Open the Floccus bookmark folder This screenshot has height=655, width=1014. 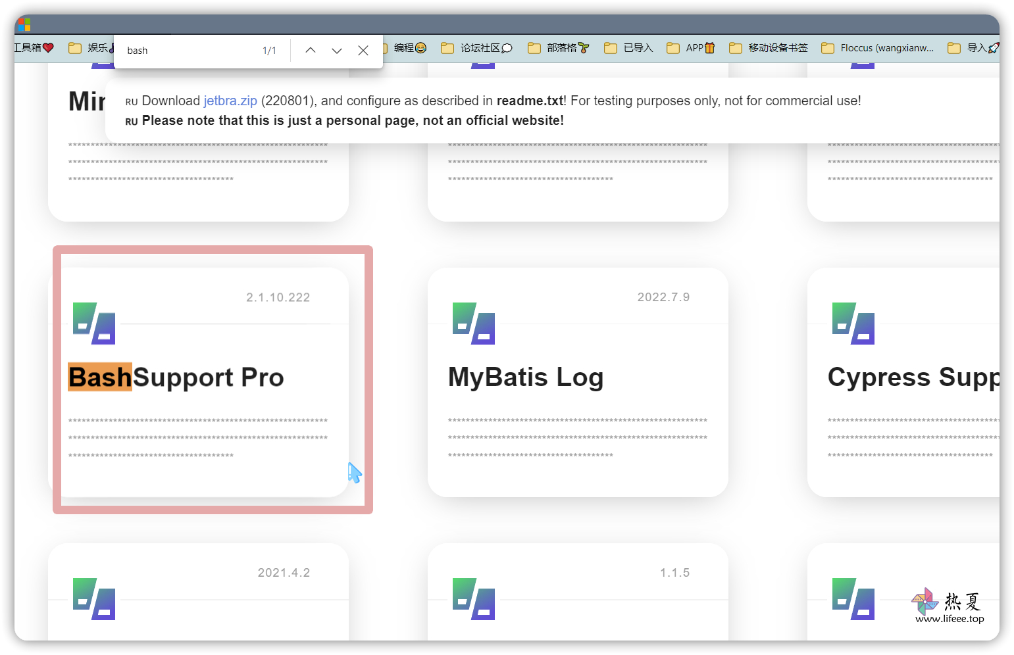coord(878,48)
